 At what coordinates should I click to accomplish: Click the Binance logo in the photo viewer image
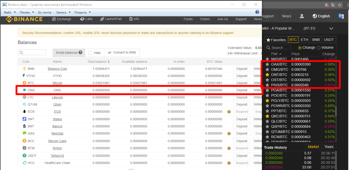tap(24, 19)
